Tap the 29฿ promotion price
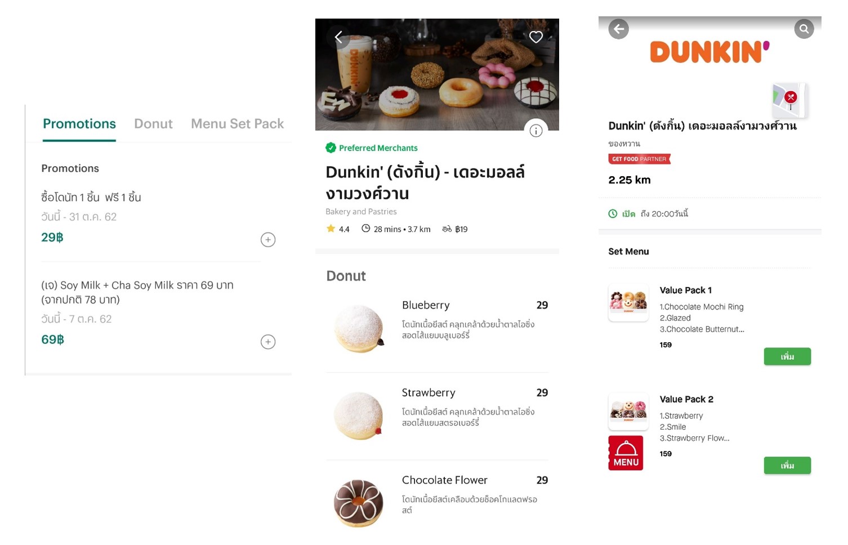This screenshot has width=848, height=545. point(52,238)
